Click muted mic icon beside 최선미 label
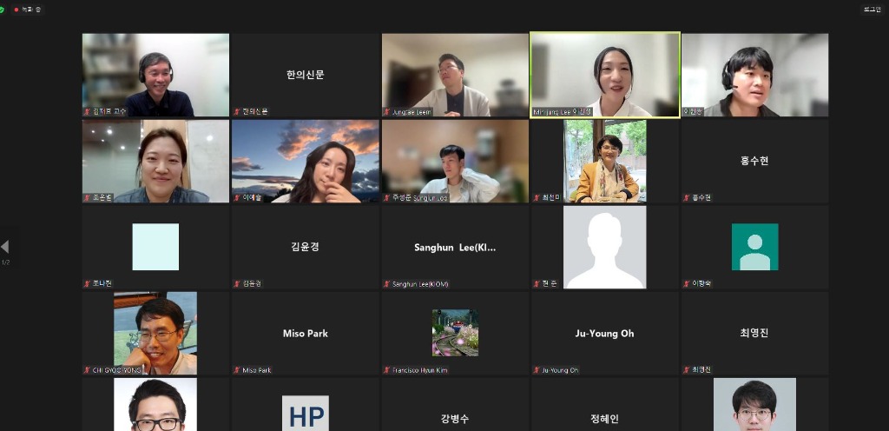 (537, 198)
